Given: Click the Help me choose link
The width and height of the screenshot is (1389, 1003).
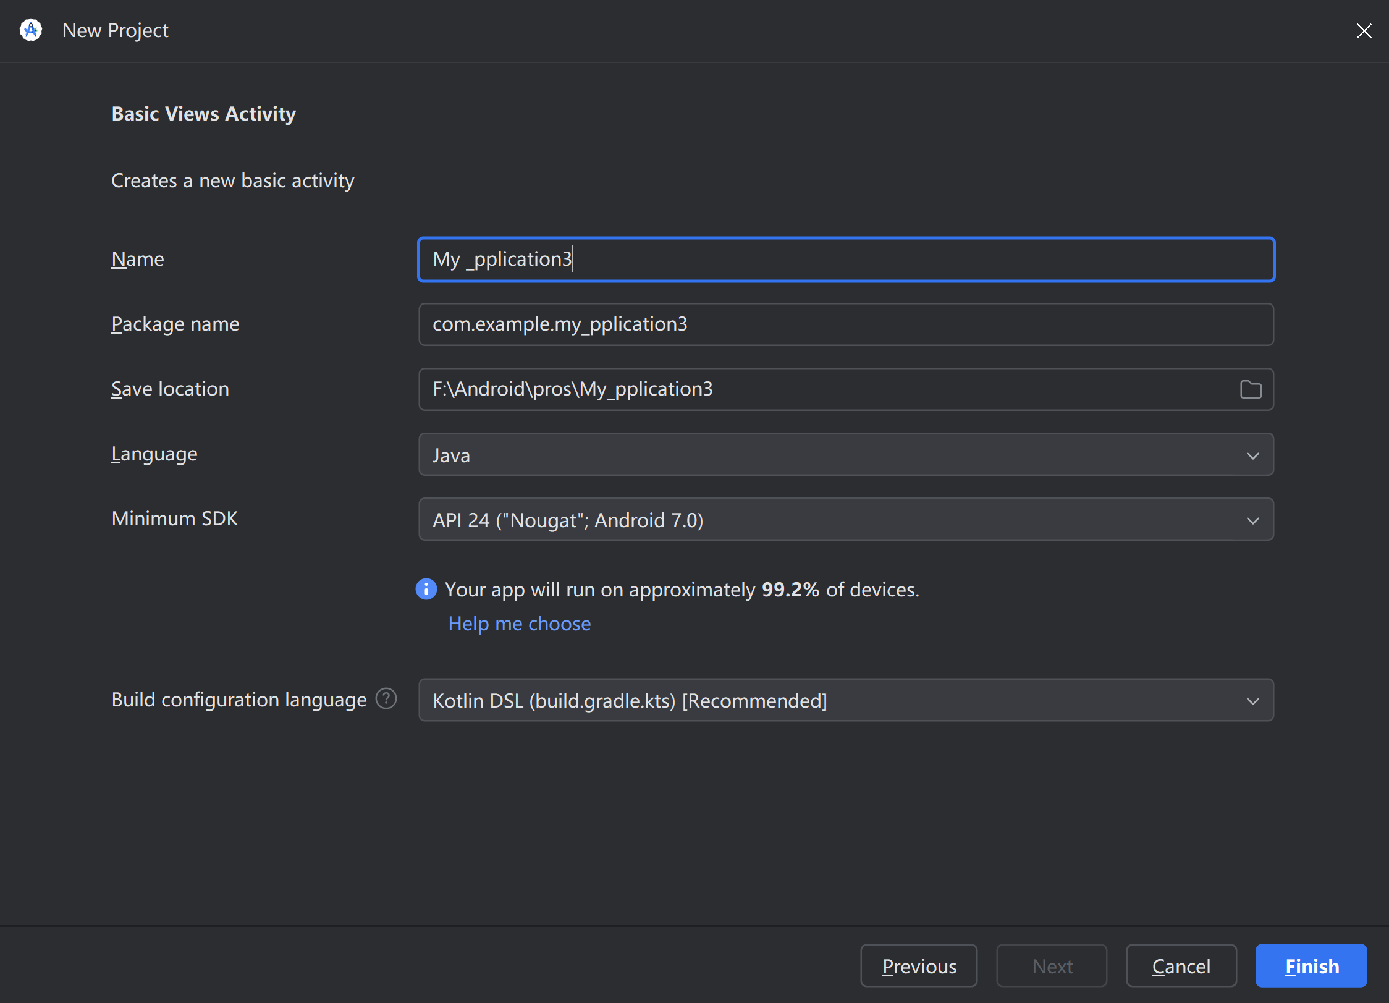Looking at the screenshot, I should [x=519, y=624].
